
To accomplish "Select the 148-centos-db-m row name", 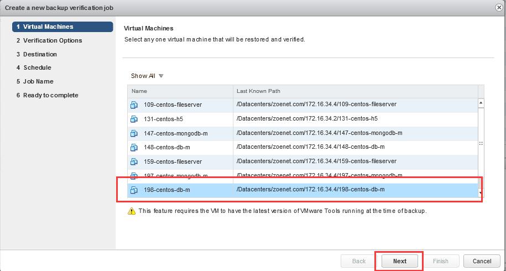I will [167, 148].
